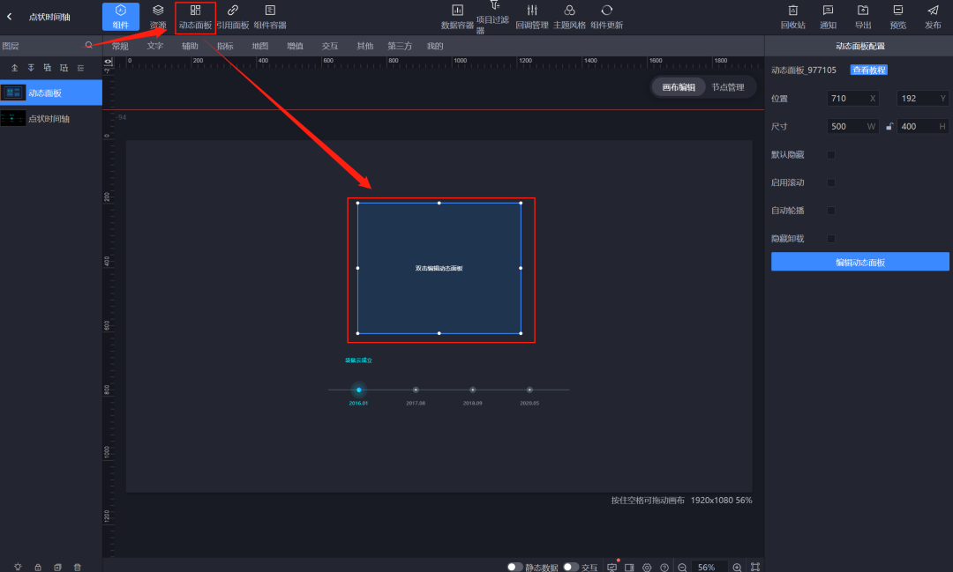The height and width of the screenshot is (572, 953).
Task: Select the 动态面板 layer row
Action: point(51,93)
